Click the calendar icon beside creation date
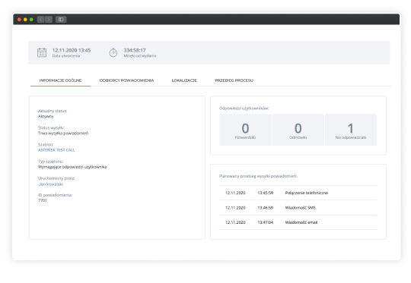Viewport: 411px width, 283px height. tap(42, 52)
